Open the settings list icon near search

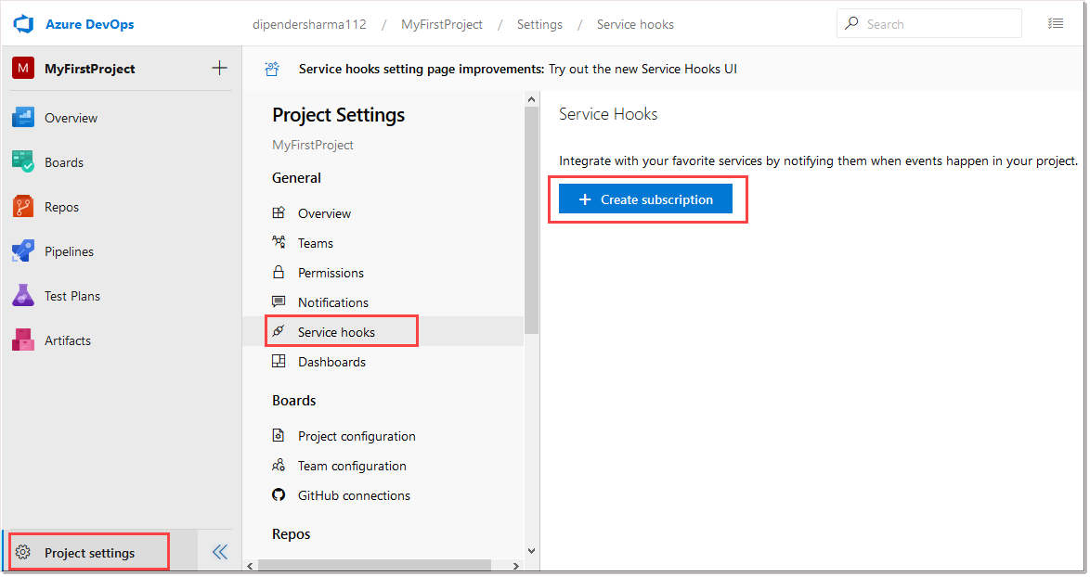1056,24
